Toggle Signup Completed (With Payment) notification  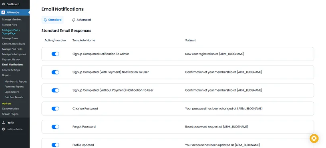pos(55,72)
